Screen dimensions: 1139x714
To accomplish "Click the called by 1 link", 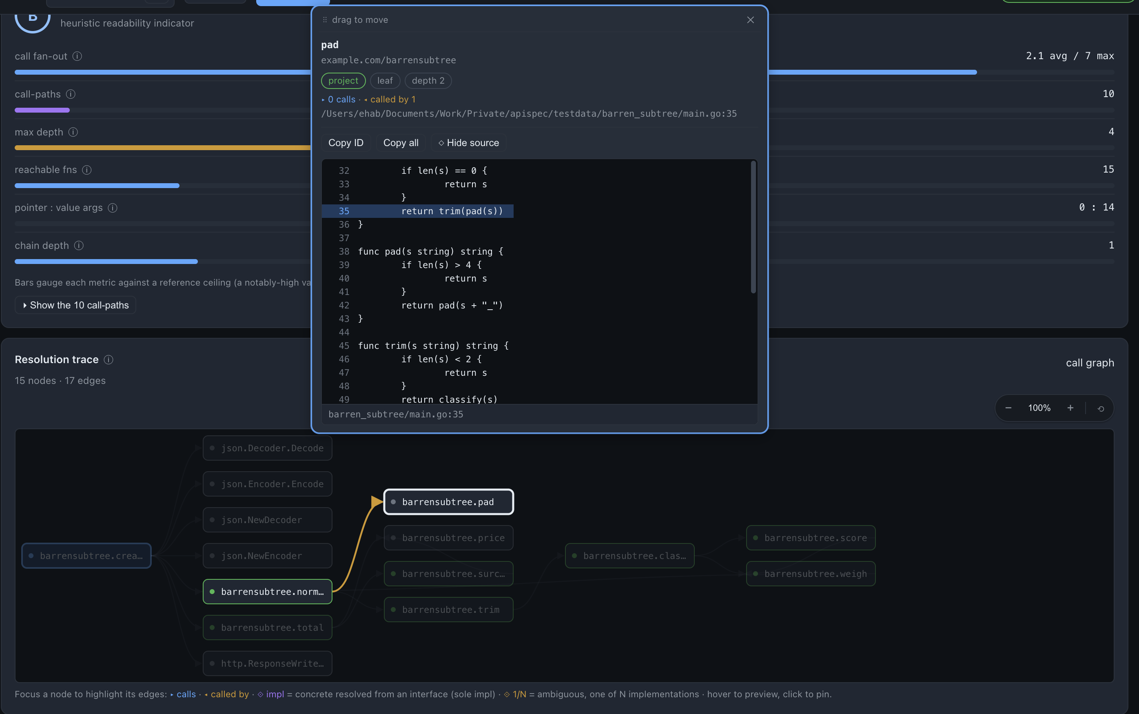I will pos(390,99).
